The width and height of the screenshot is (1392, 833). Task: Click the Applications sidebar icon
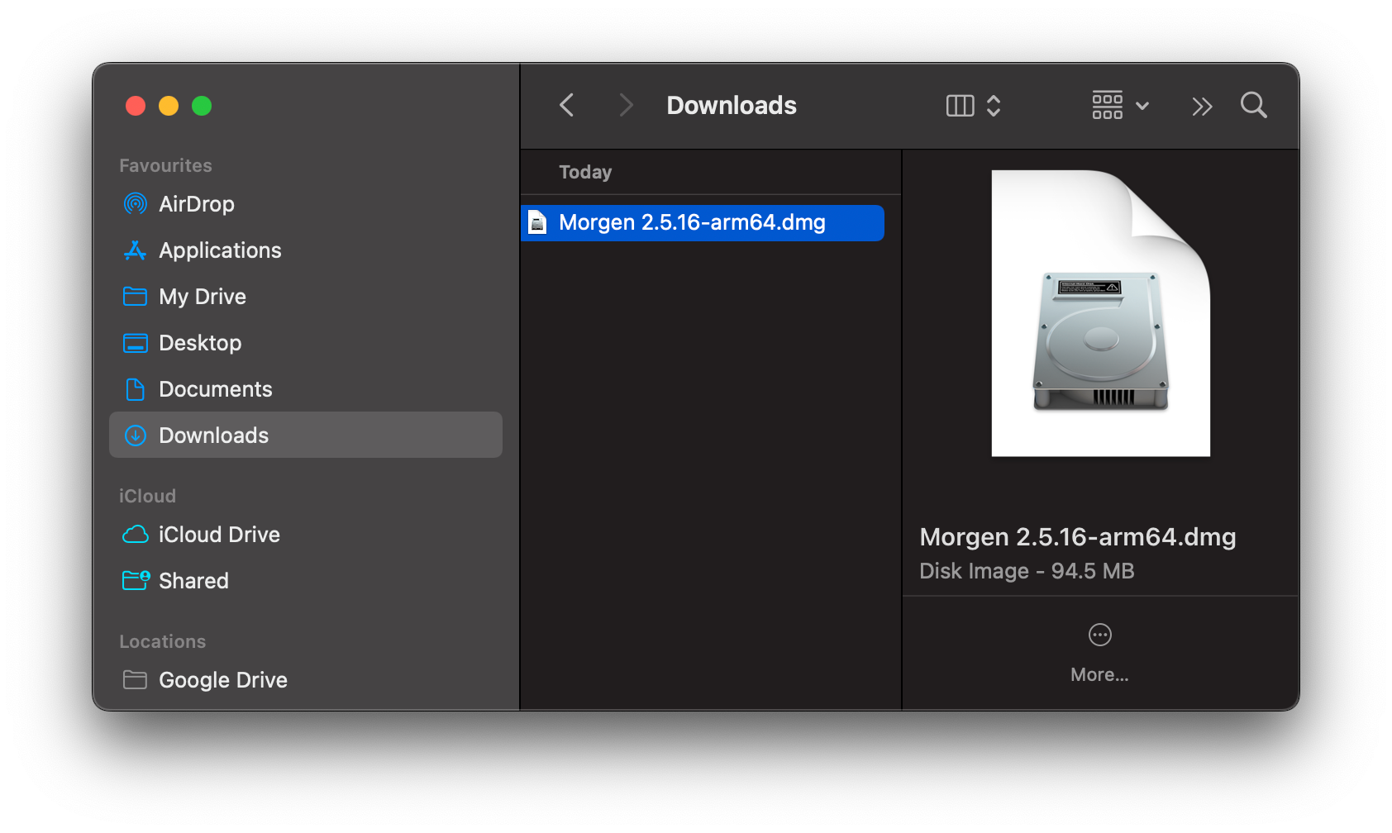pyautogui.click(x=136, y=250)
